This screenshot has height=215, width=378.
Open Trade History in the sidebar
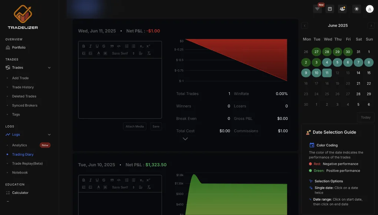click(23, 87)
